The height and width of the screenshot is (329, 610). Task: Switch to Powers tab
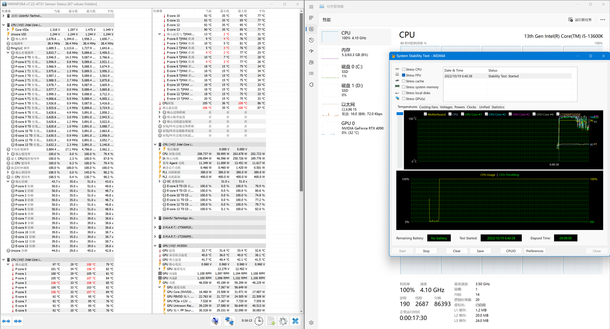459,107
